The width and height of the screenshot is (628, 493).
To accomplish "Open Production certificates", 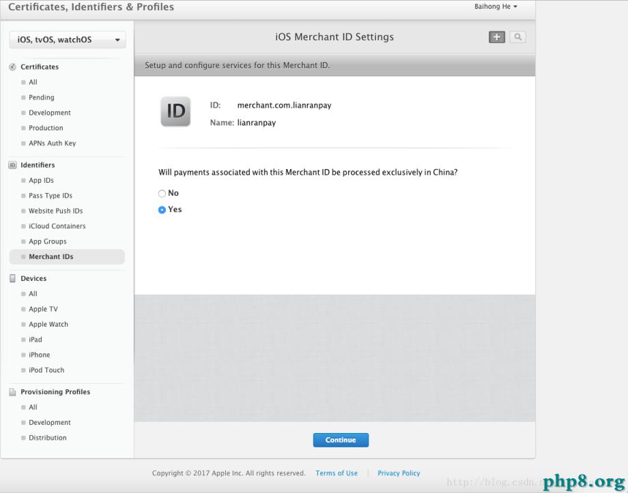I will coord(46,128).
